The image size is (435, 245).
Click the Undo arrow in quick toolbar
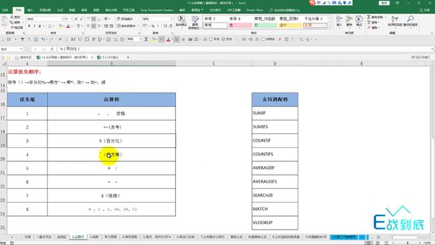tap(43, 39)
